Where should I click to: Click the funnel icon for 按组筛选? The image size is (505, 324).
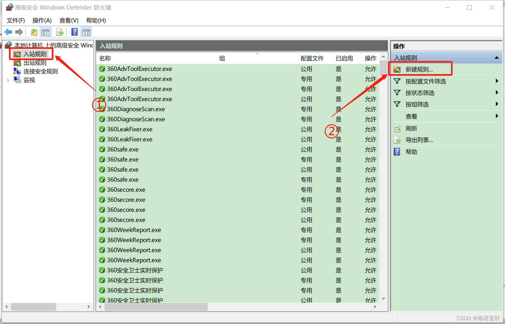click(x=397, y=104)
